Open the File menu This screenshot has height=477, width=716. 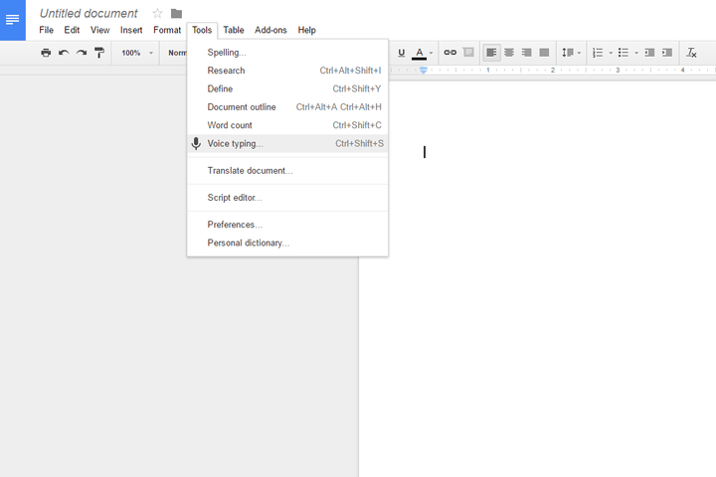pyautogui.click(x=46, y=30)
